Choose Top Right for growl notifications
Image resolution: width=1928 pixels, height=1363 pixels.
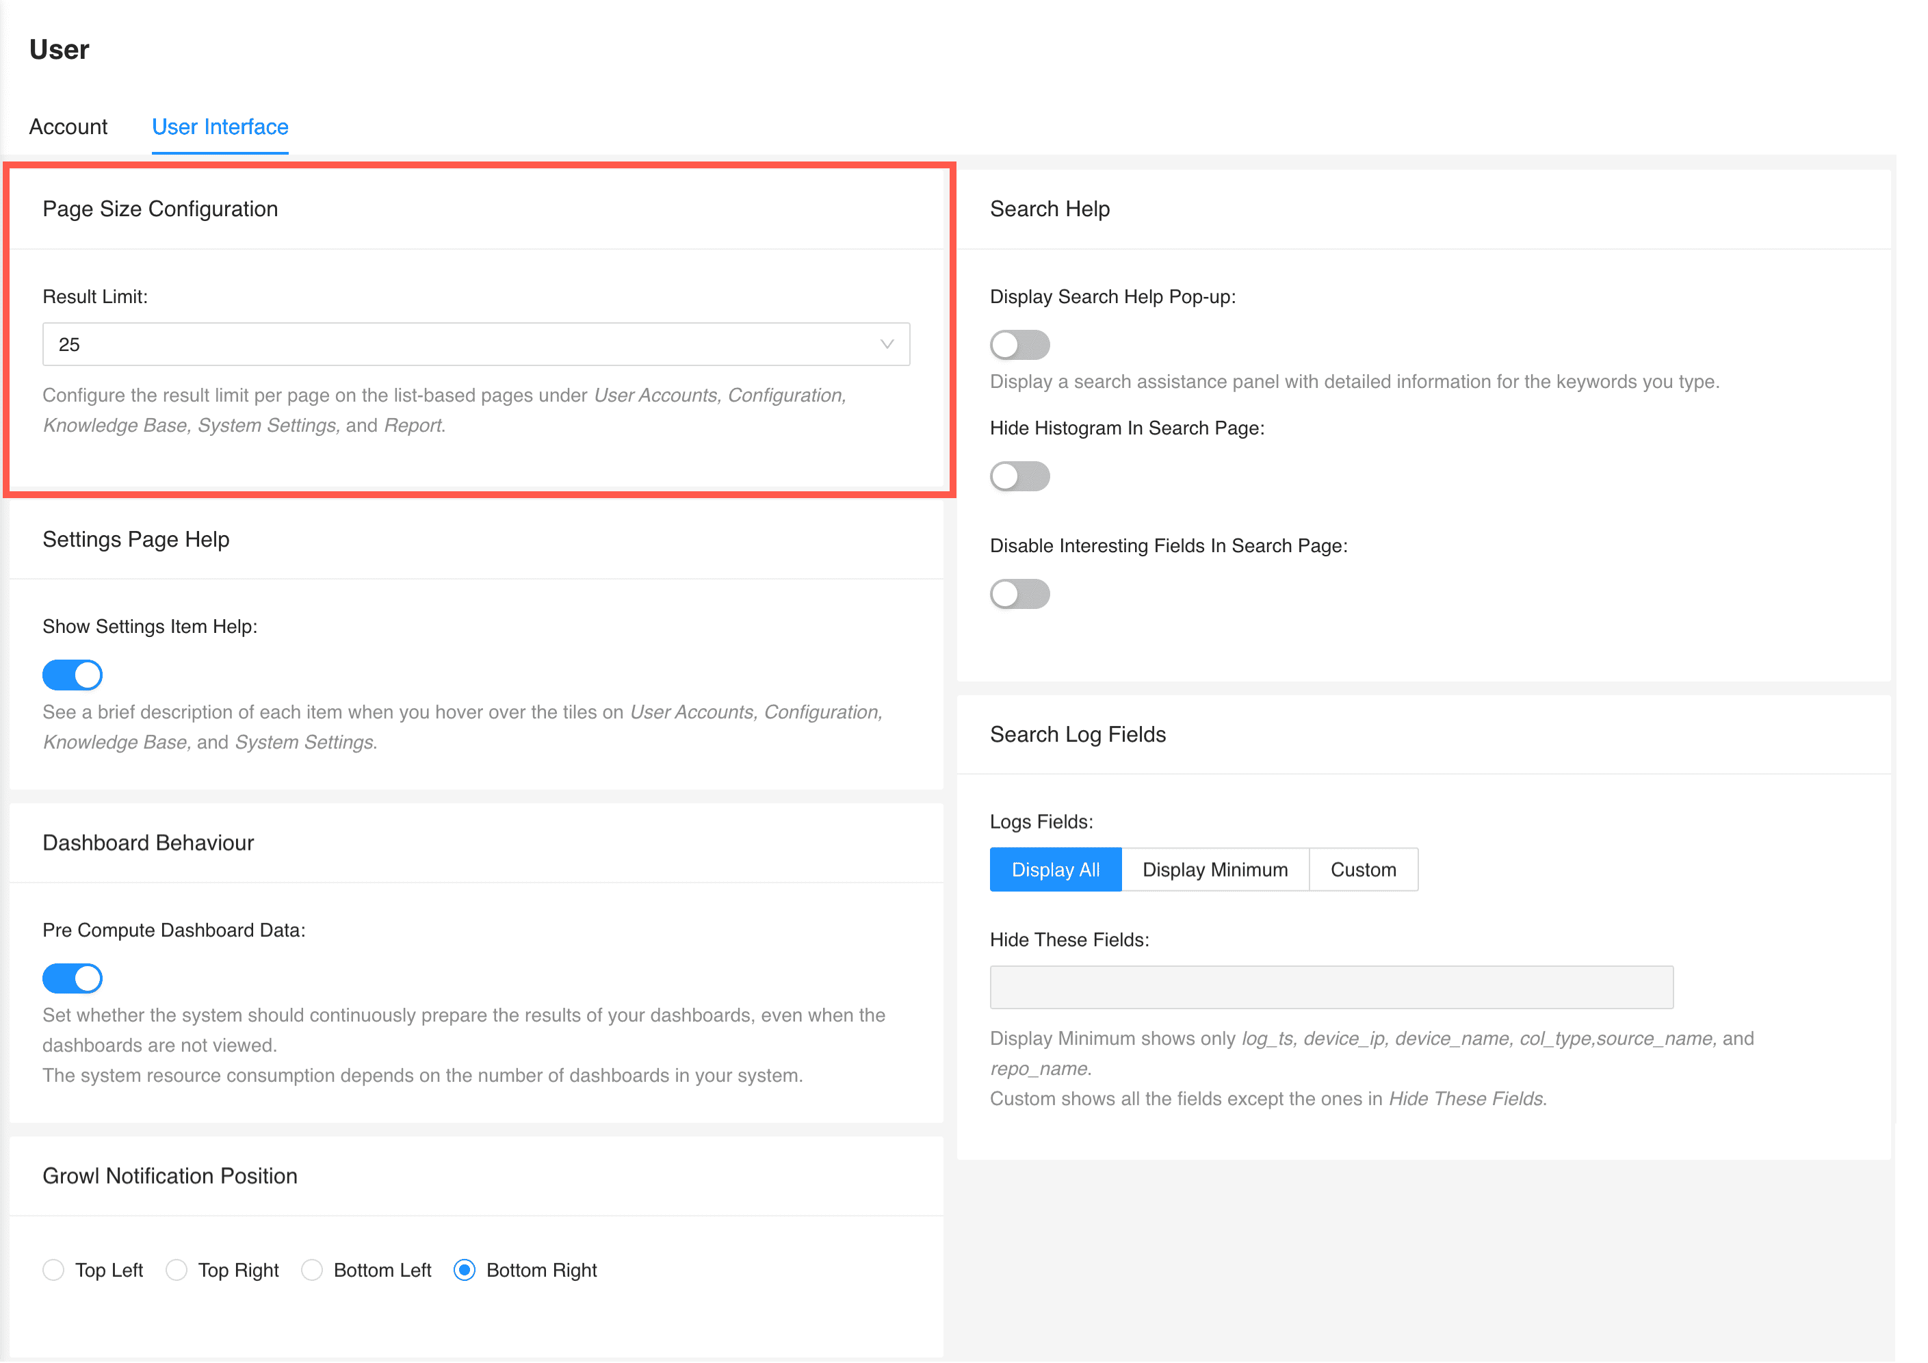coord(177,1271)
